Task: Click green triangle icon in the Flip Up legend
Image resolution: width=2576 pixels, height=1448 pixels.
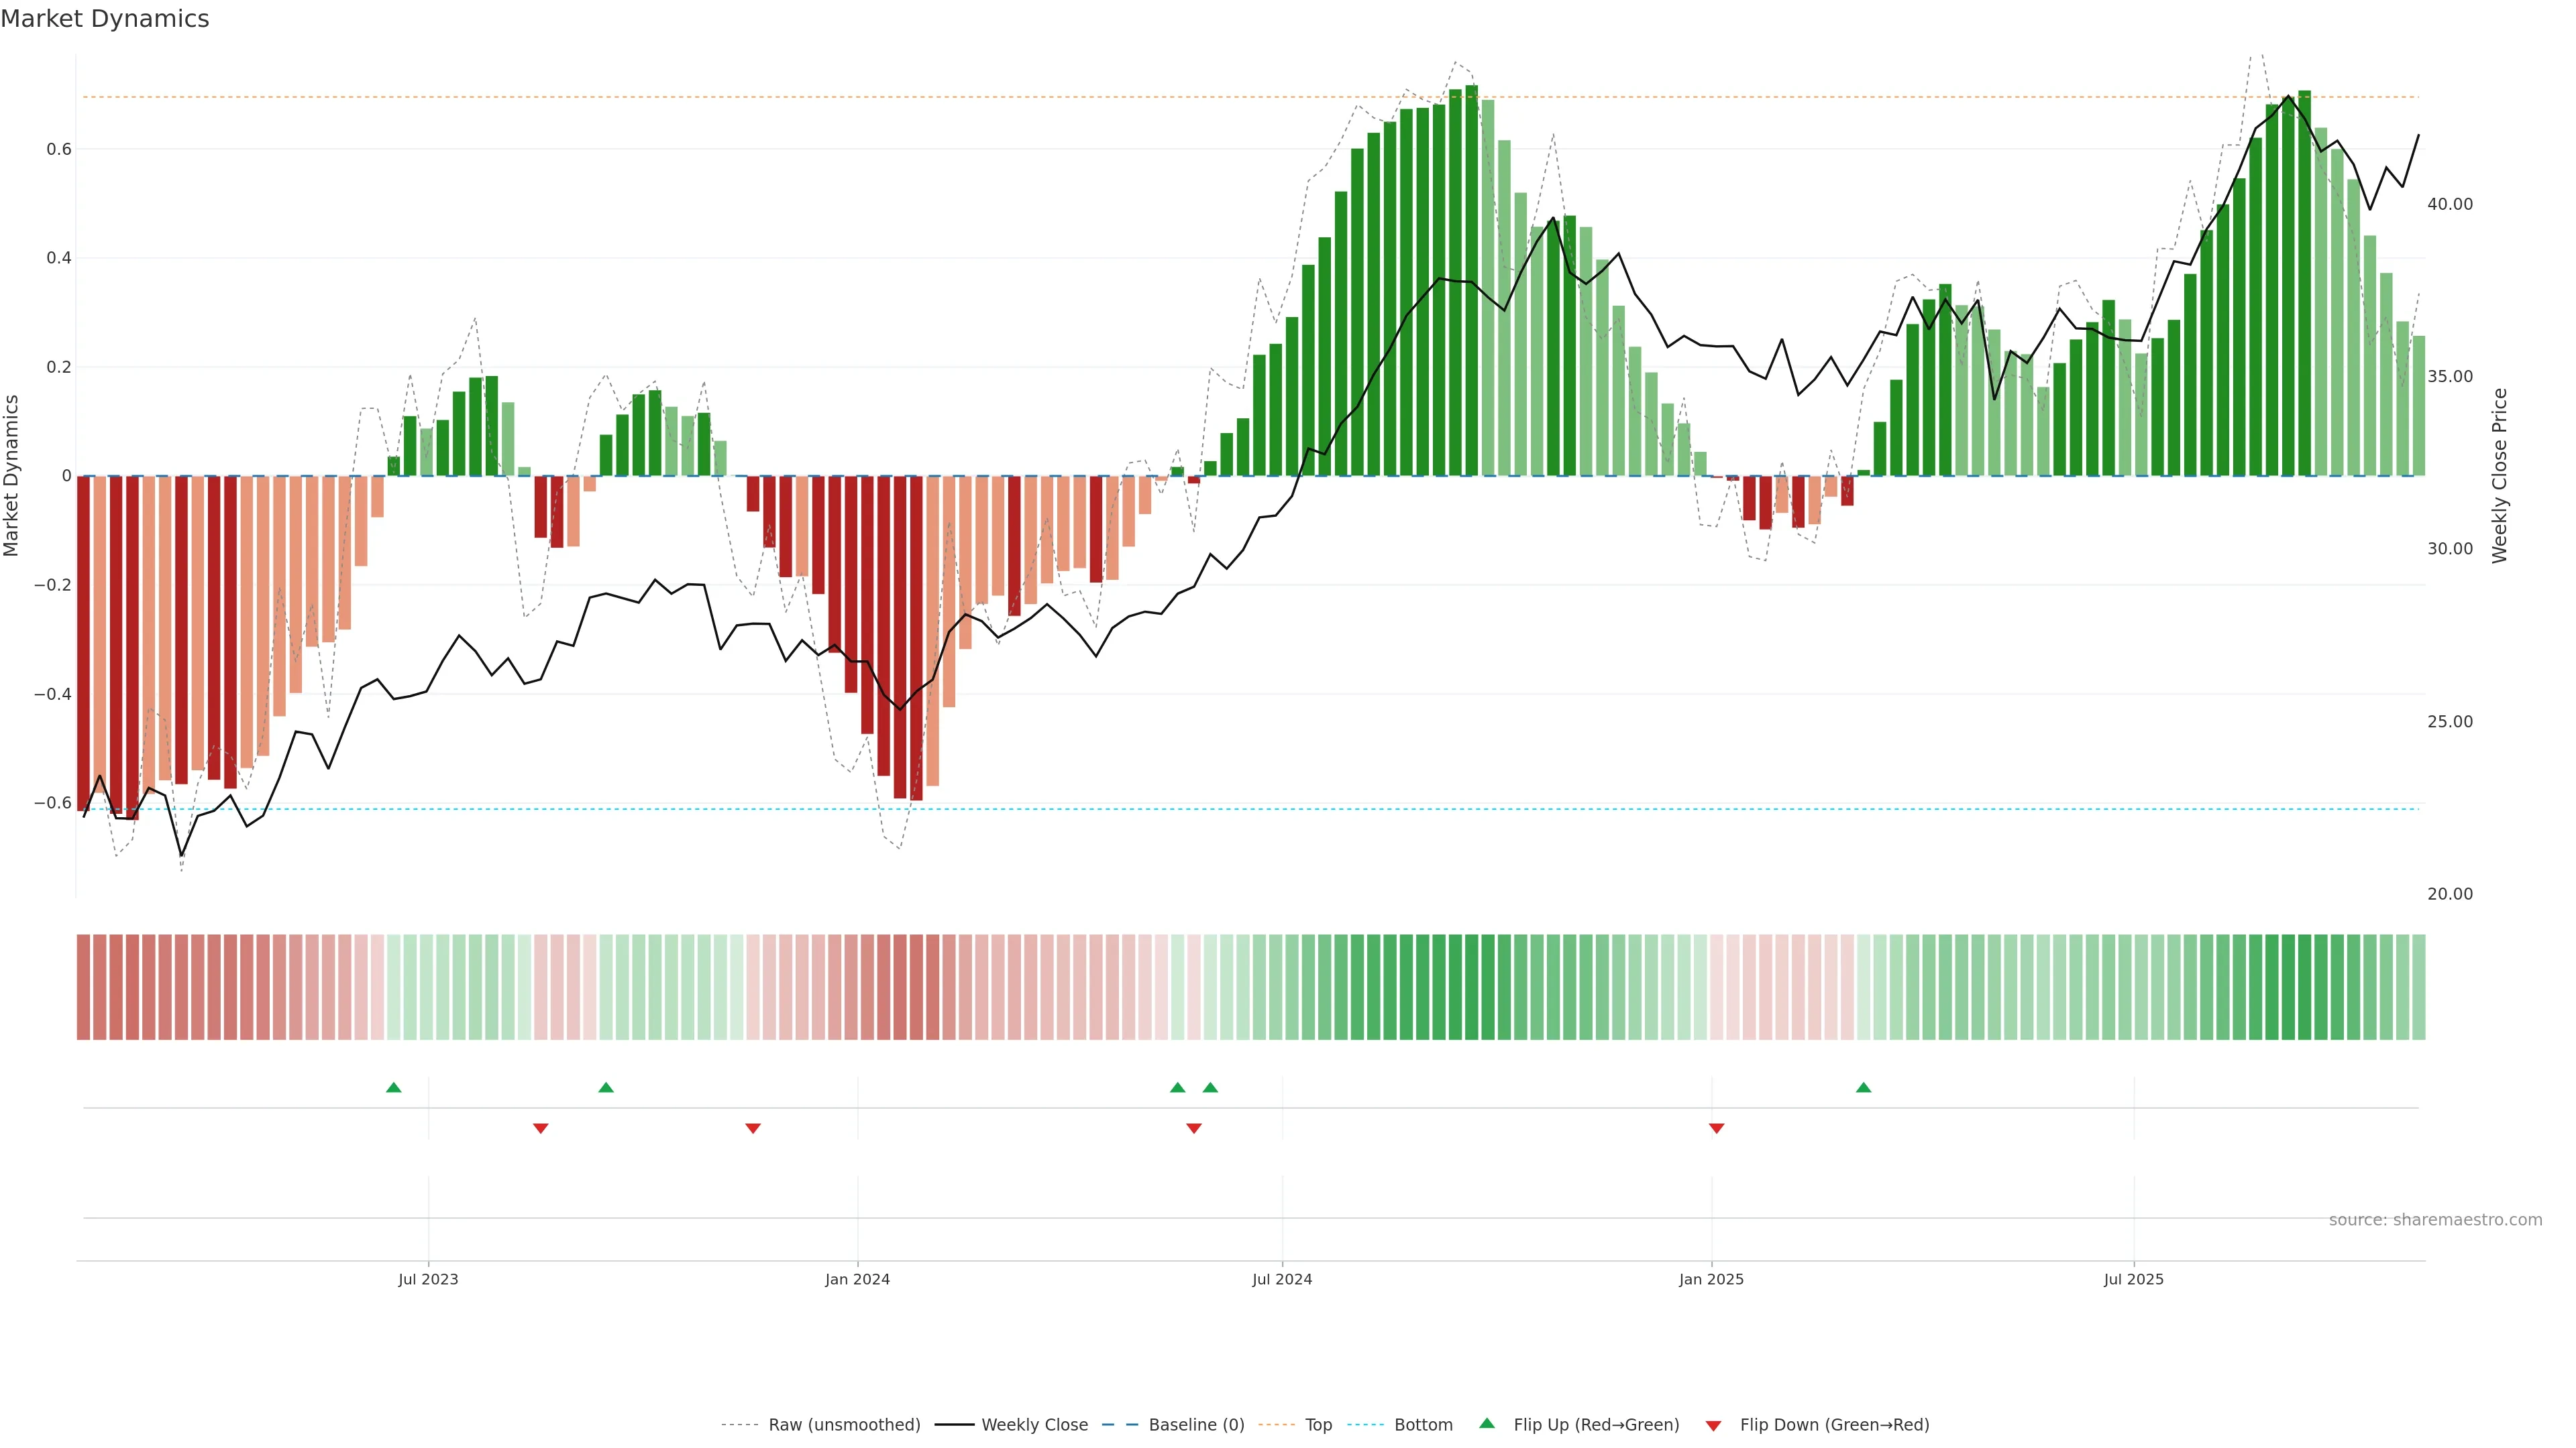Action: coord(1487,1424)
